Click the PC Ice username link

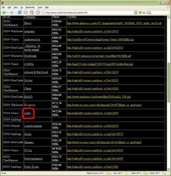[28, 151]
